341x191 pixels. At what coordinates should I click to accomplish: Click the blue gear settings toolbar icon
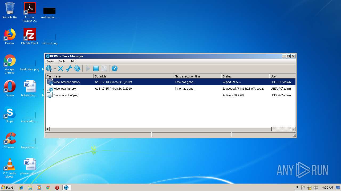click(x=77, y=69)
